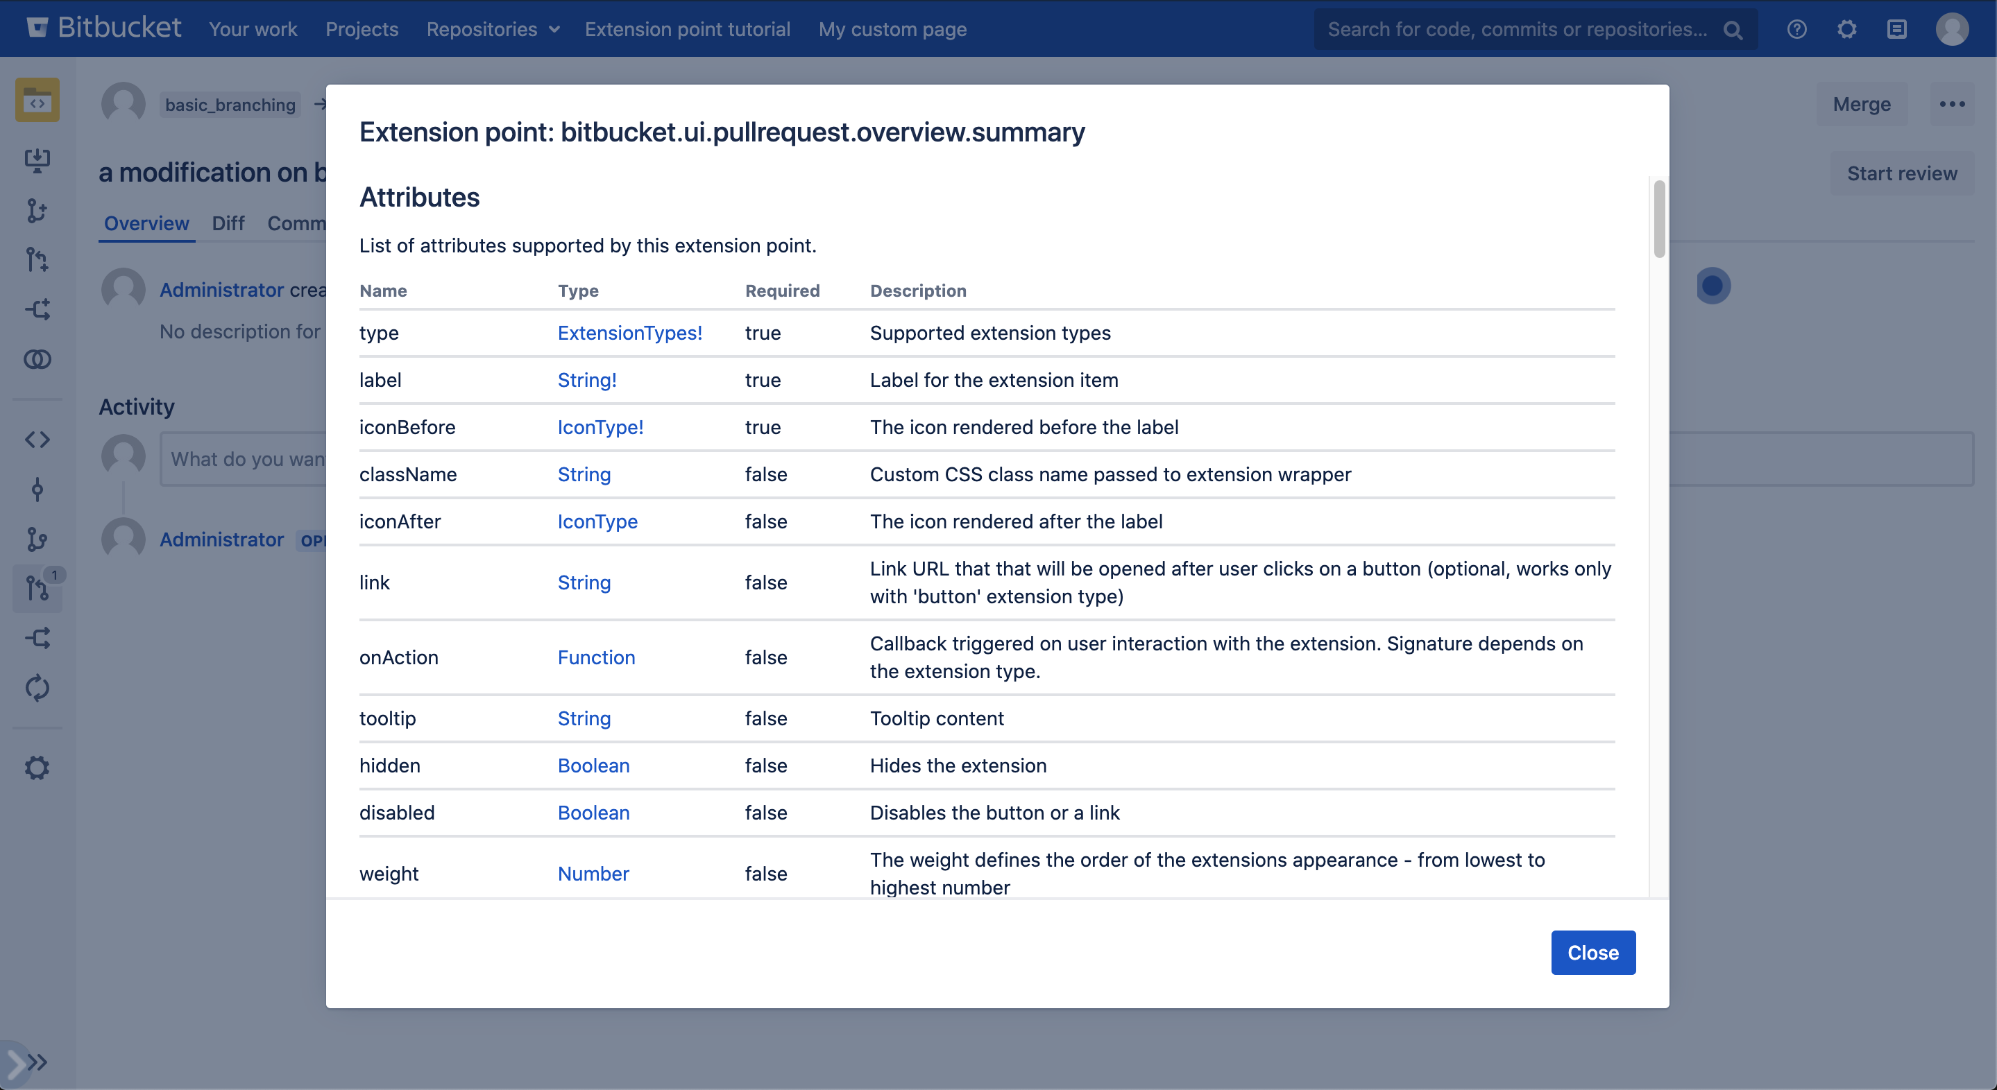The image size is (1997, 1090).
Task: Click the Builds refresh-arrows icon in sidebar
Action: (x=37, y=687)
